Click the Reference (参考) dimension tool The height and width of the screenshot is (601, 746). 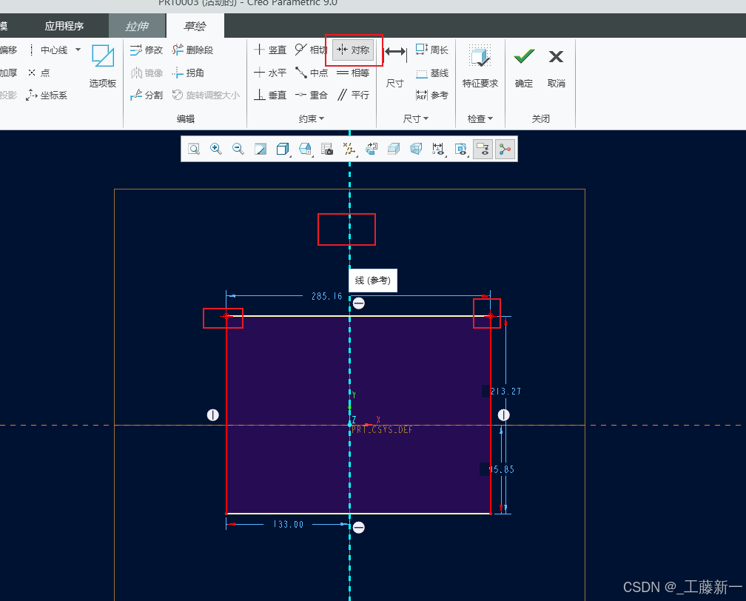[x=432, y=95]
